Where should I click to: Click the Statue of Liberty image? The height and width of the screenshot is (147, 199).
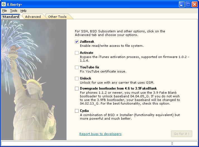34,80
